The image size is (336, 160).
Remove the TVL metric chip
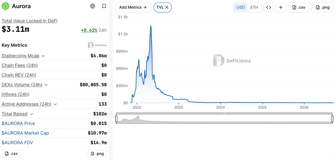(x=167, y=8)
